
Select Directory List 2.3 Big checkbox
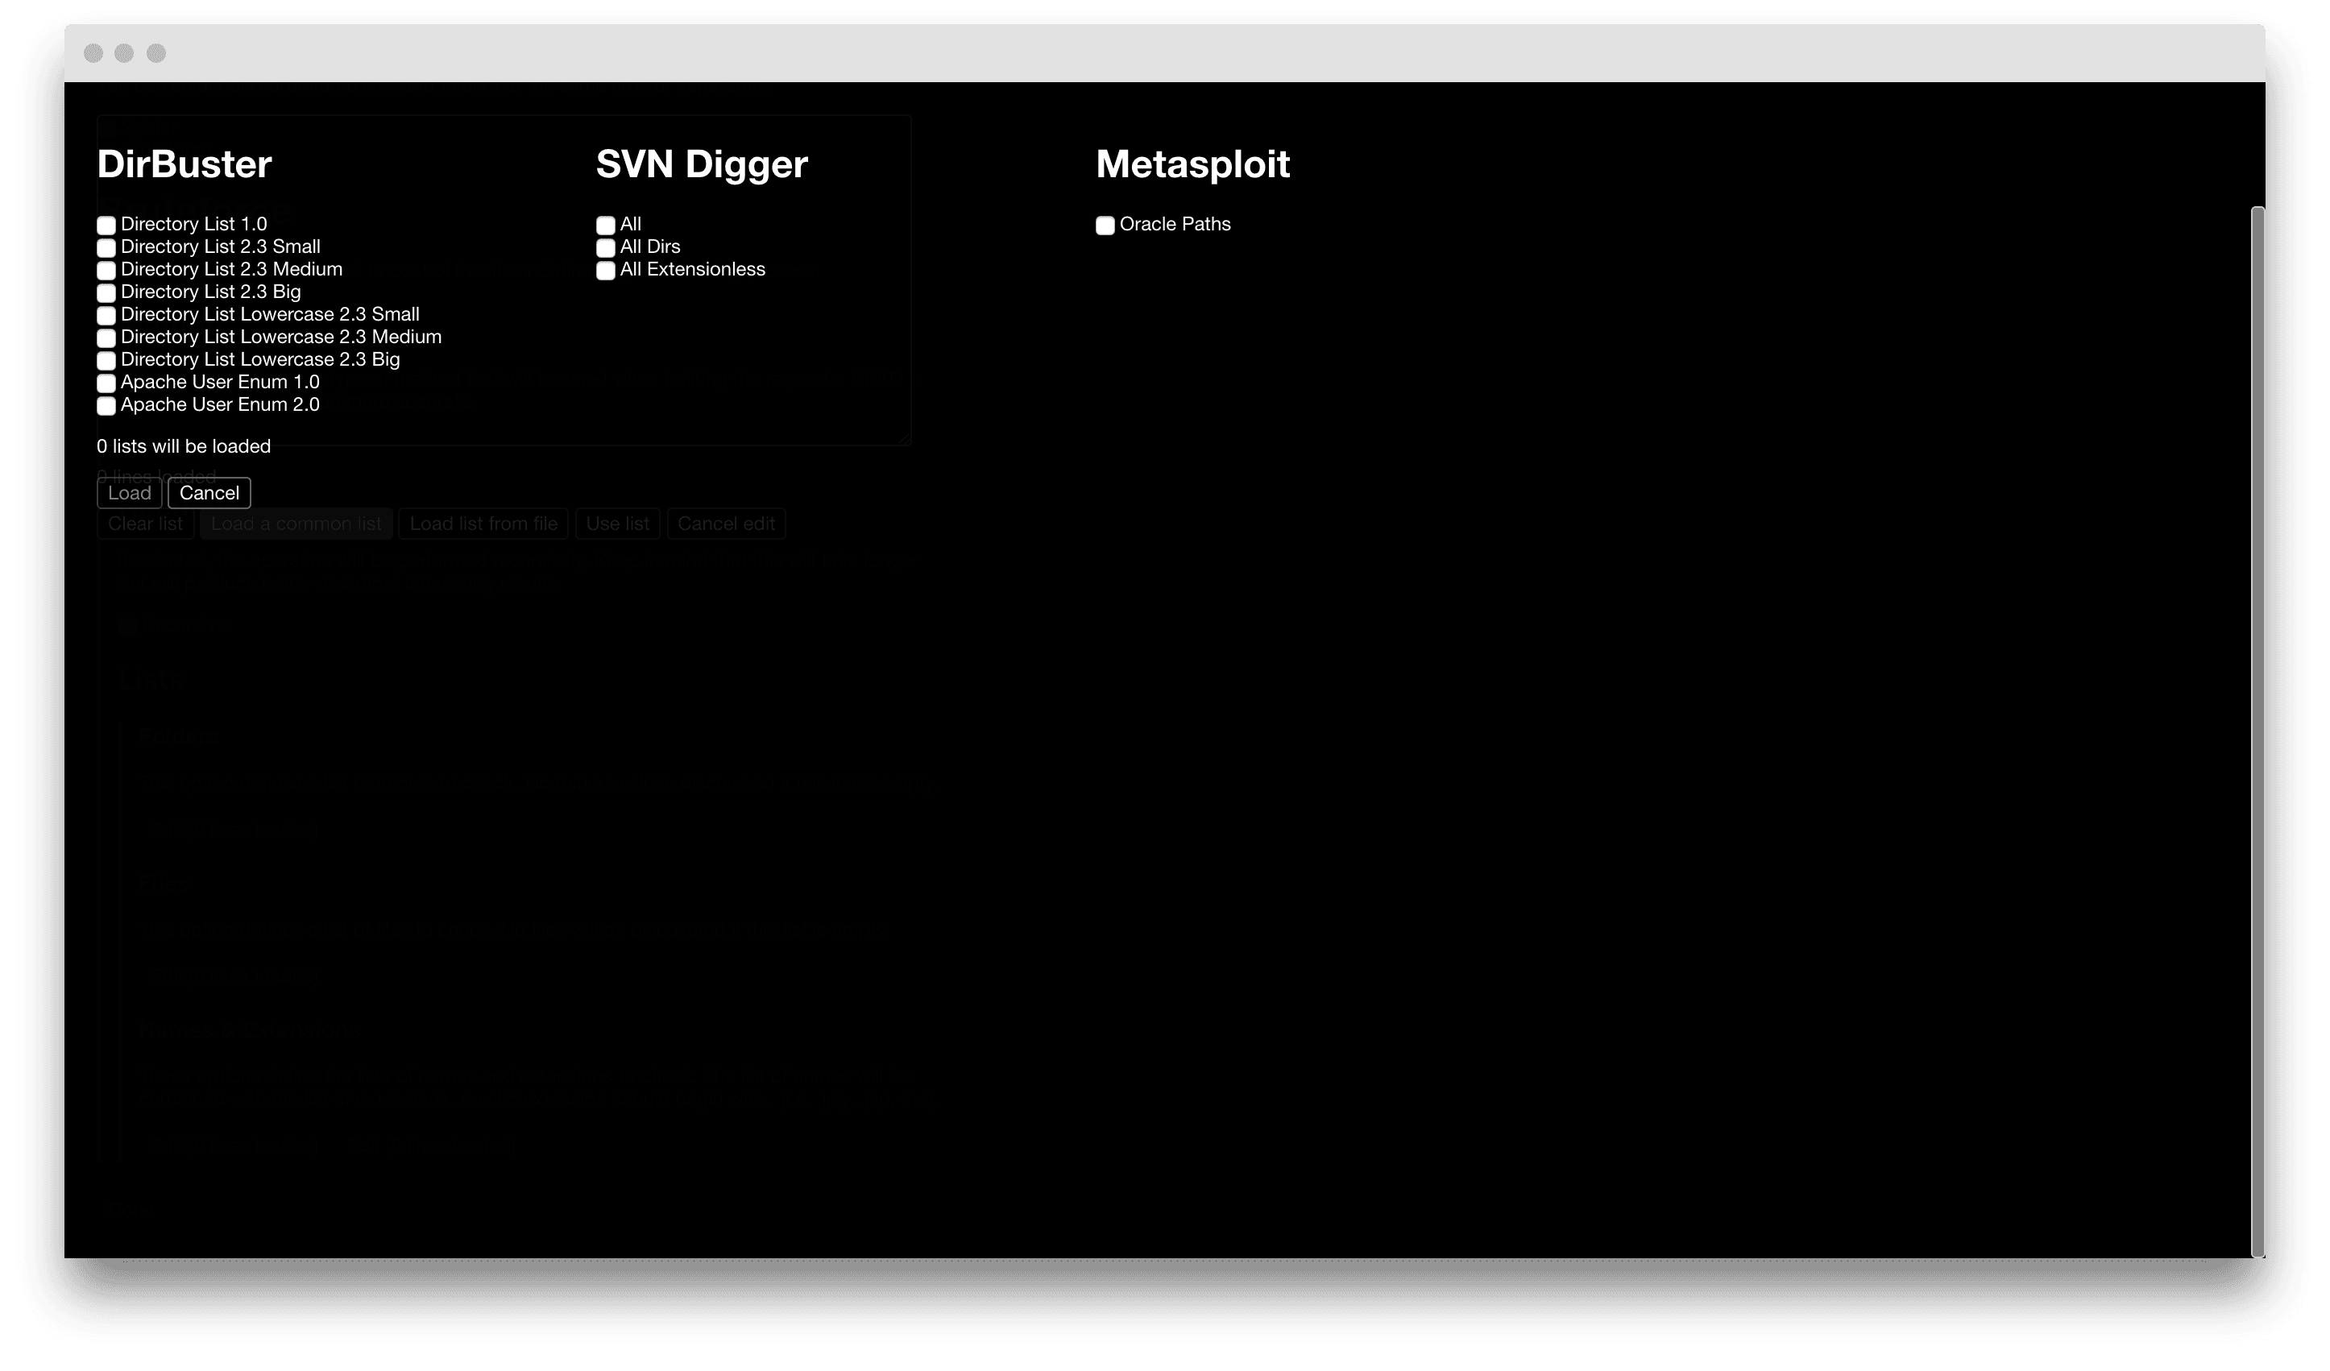(x=106, y=293)
